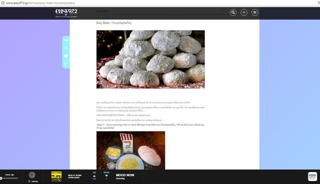Mute the radio with the volume speaker icon
320x184 pixels.
pyautogui.click(x=12, y=175)
